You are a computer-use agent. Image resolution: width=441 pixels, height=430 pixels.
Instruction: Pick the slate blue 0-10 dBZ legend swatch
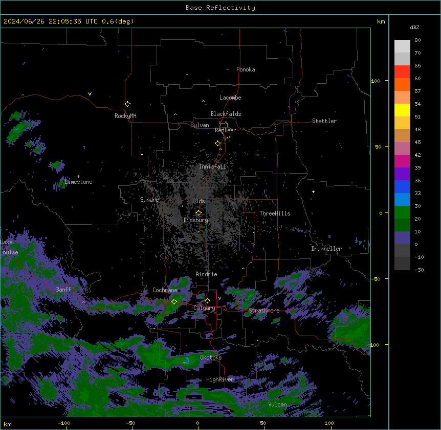(402, 238)
